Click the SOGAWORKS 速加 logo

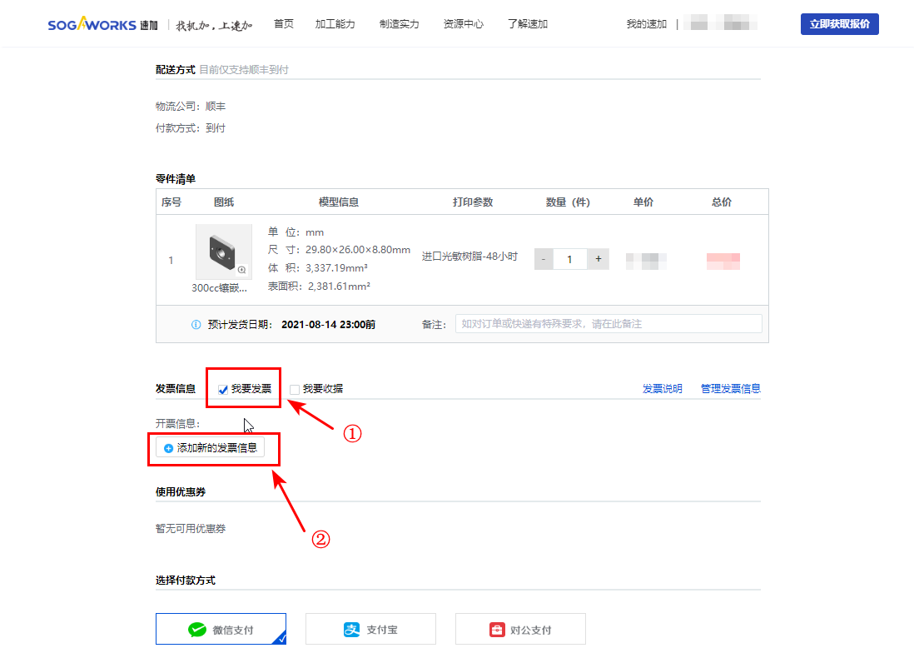pyautogui.click(x=102, y=23)
